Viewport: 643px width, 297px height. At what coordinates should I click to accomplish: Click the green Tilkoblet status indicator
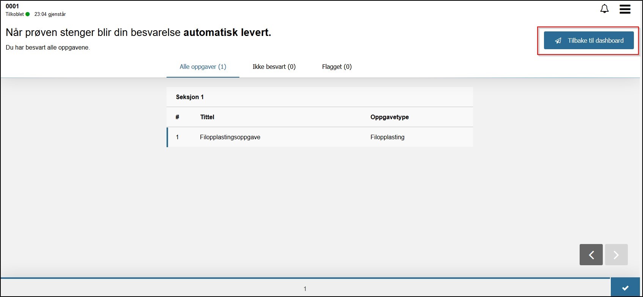pos(28,14)
